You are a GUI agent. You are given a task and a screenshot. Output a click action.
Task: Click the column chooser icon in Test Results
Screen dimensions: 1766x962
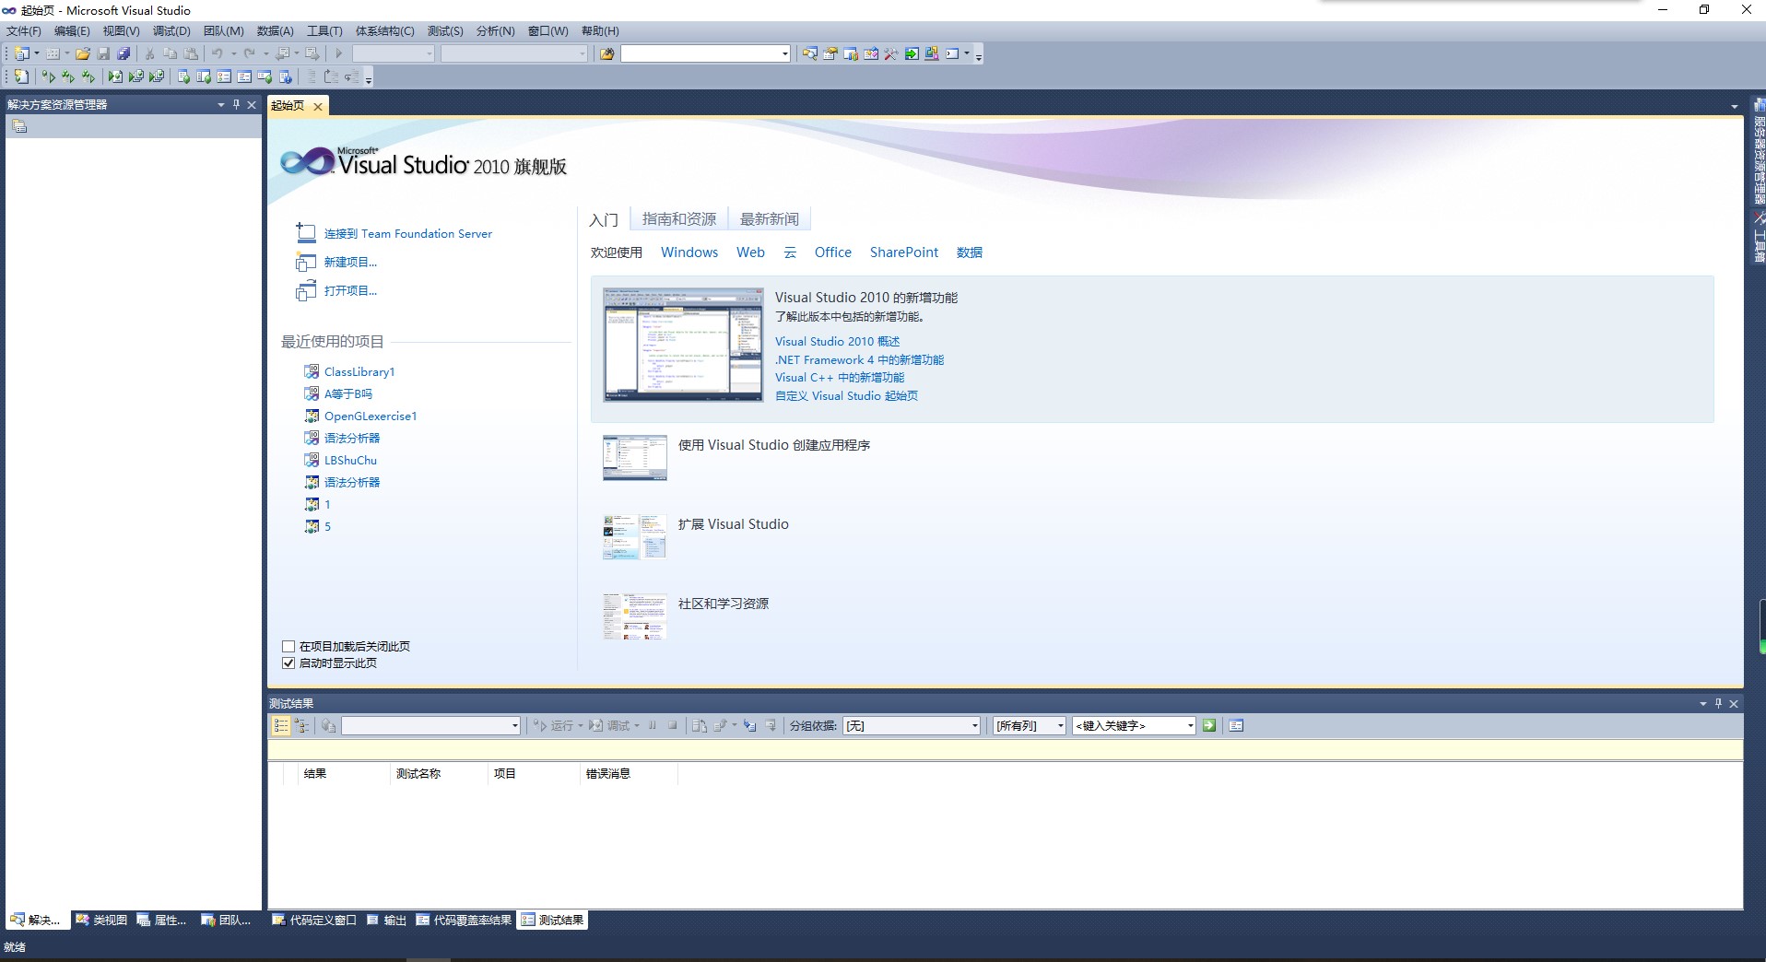[x=1236, y=726]
